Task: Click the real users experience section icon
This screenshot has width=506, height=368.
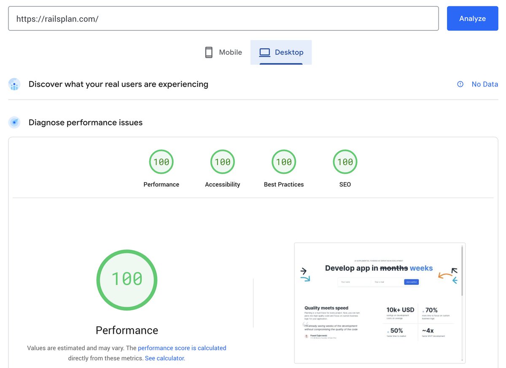Action: (x=14, y=84)
